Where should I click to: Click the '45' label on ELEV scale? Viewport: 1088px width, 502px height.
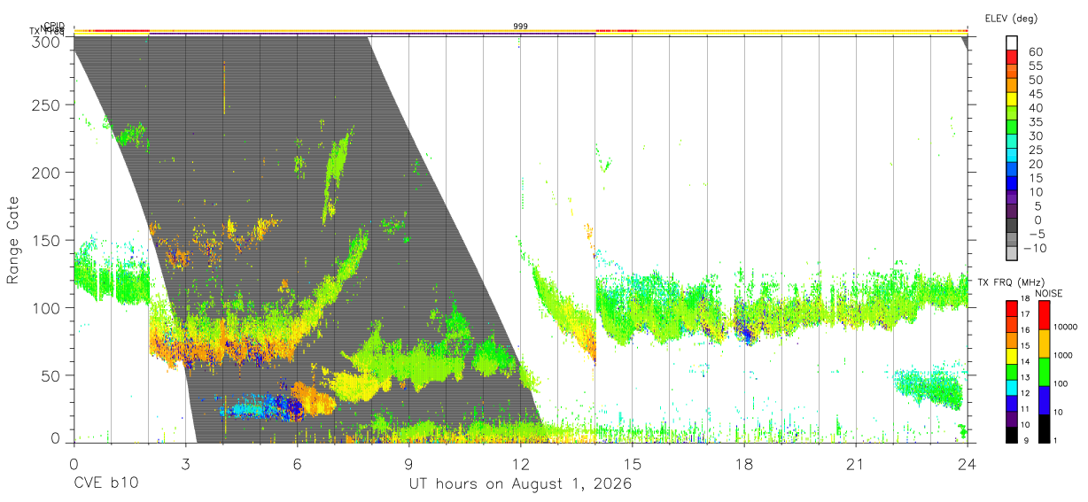(x=1034, y=94)
